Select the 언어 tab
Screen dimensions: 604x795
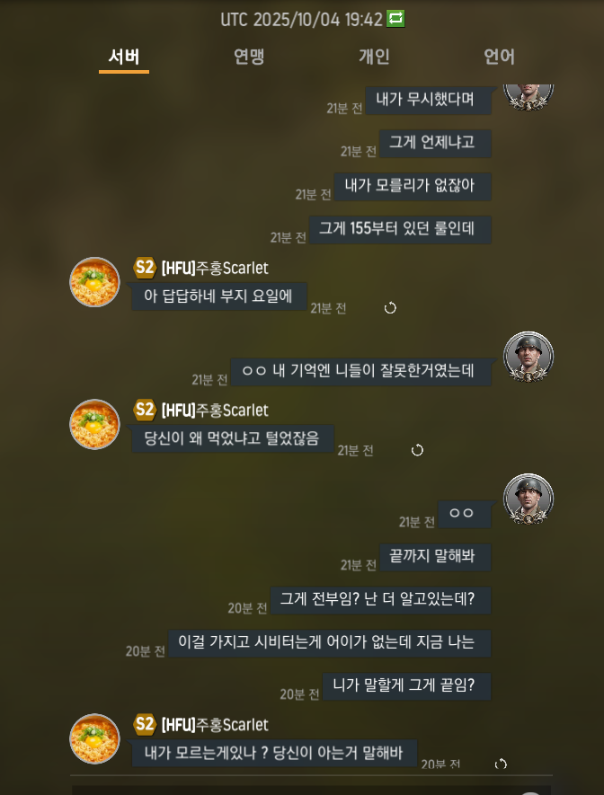pyautogui.click(x=499, y=57)
